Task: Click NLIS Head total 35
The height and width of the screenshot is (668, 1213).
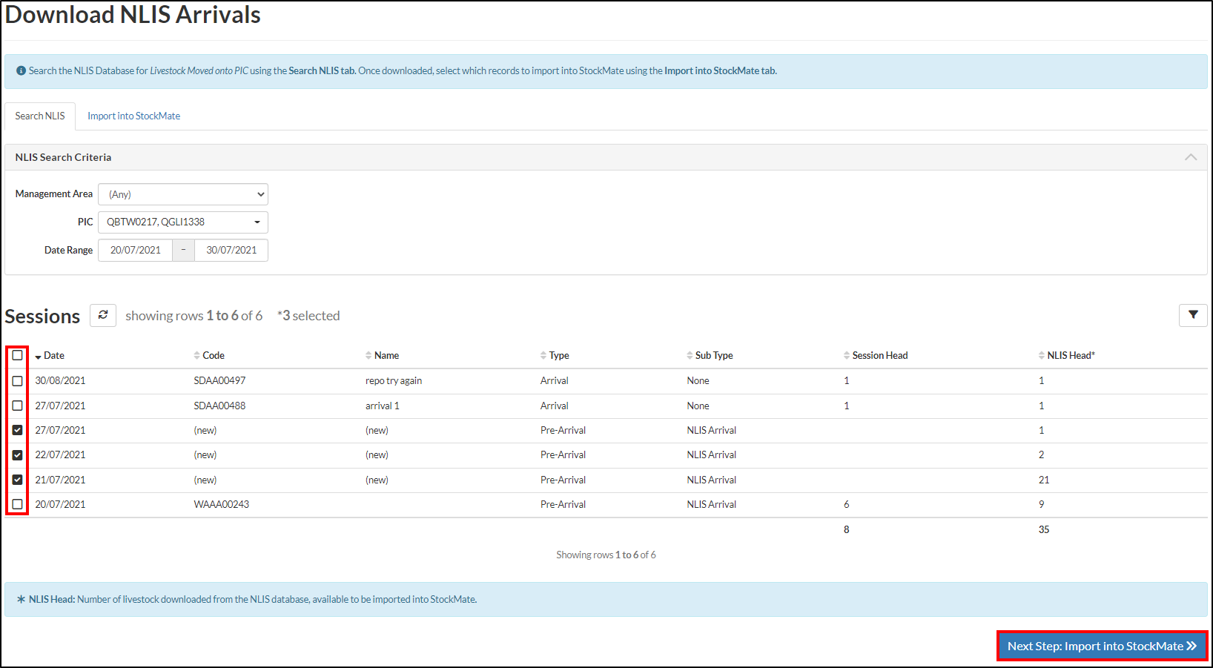Action: point(1044,529)
